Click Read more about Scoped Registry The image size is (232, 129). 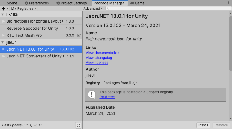[107, 97]
